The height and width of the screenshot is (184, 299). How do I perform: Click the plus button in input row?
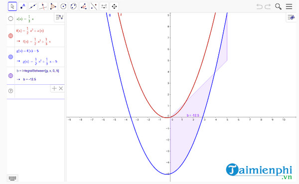(54, 88)
